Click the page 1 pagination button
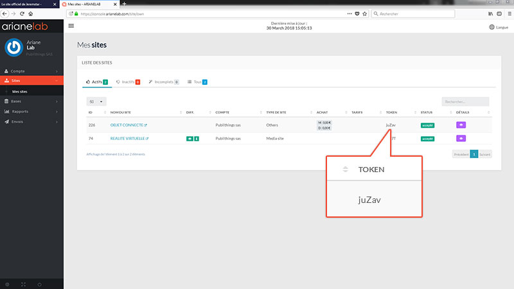Image resolution: width=514 pixels, height=289 pixels. tap(474, 154)
